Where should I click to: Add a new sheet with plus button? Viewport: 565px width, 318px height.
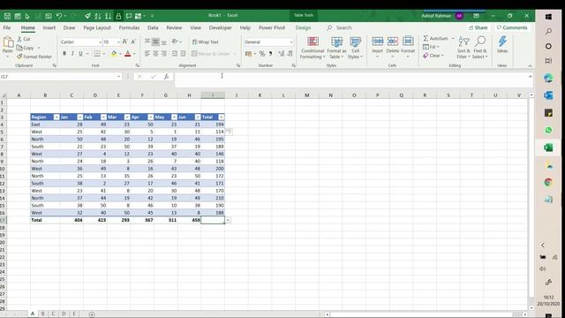tap(92, 314)
